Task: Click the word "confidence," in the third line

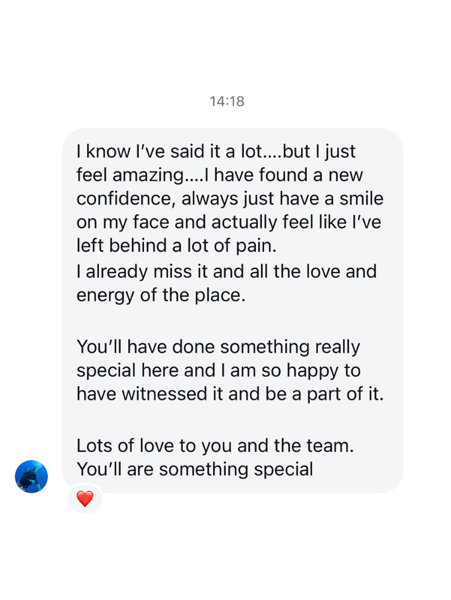Action: [126, 199]
